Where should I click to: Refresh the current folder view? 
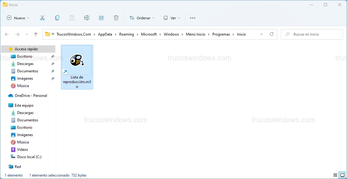(x=271, y=34)
